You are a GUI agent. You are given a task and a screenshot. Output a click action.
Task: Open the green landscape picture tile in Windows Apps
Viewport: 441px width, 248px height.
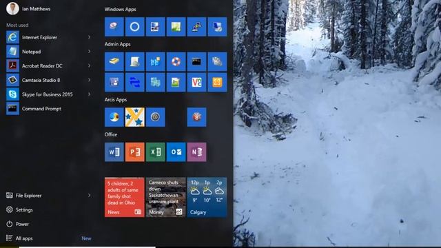point(176,27)
